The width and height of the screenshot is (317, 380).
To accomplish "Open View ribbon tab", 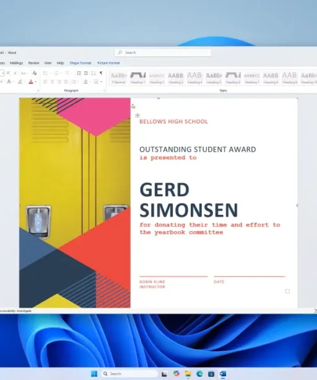I will [x=48, y=63].
